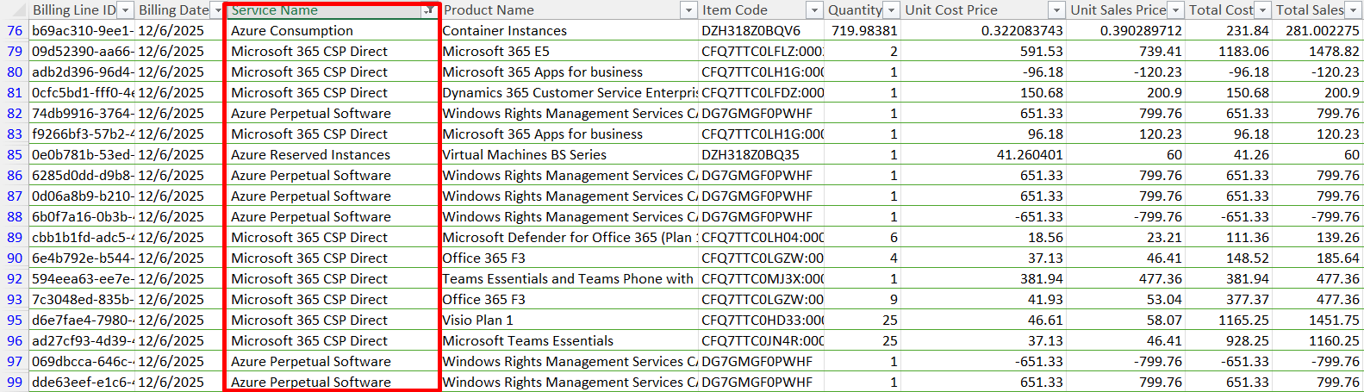Image resolution: width=1364 pixels, height=392 pixels.
Task: Click unit cost 591.53 in row 79
Action: (x=983, y=52)
